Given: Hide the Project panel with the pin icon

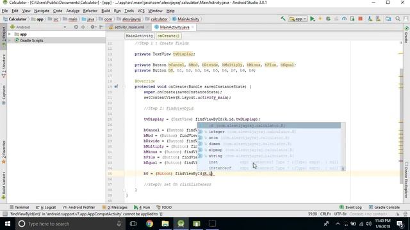Looking at the screenshot, I should tap(101, 27).
